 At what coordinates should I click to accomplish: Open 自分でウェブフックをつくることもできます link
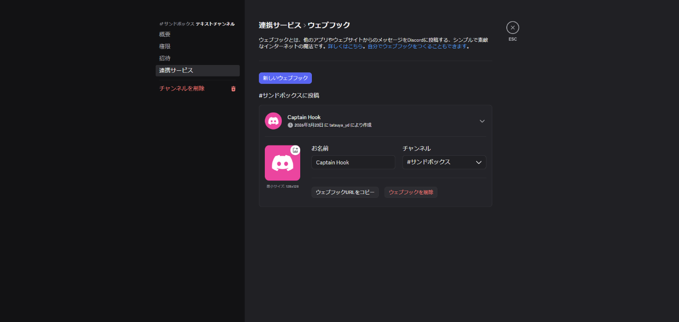pyautogui.click(x=417, y=47)
